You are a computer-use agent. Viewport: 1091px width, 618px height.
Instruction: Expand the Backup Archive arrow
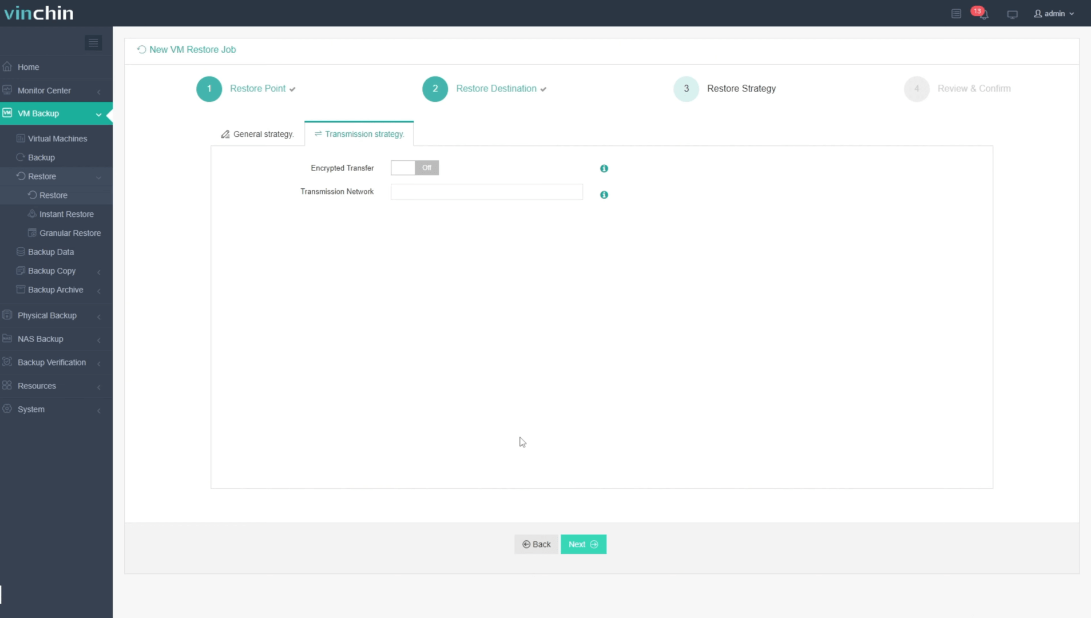[x=99, y=291]
